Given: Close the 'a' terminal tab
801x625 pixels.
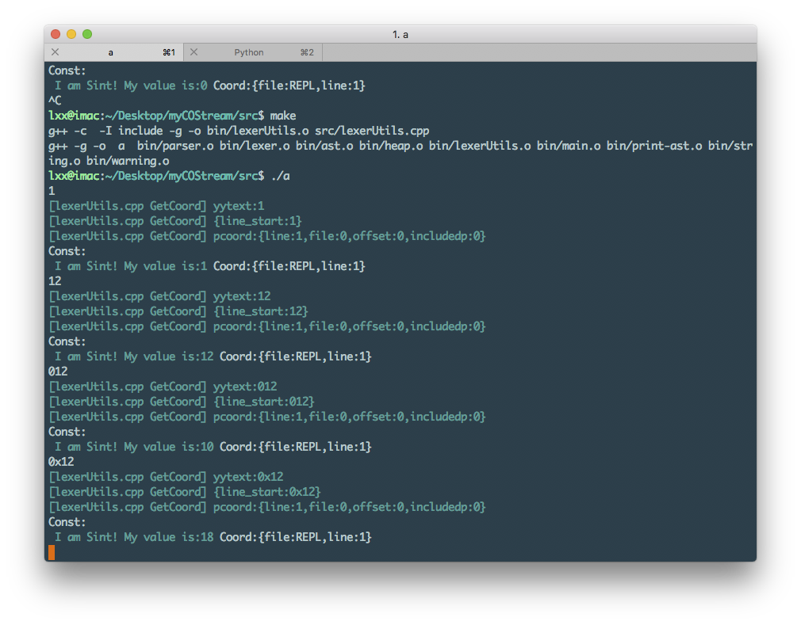Looking at the screenshot, I should (x=55, y=52).
